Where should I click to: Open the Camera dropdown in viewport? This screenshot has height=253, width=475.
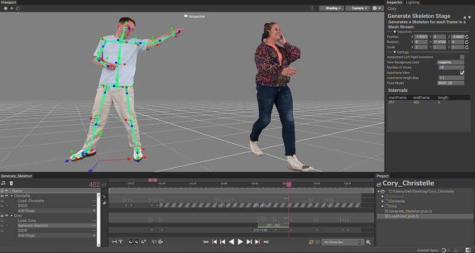357,8
